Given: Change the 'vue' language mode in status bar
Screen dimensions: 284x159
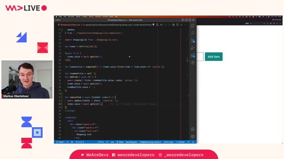Looking at the screenshot, I should tap(112, 142).
